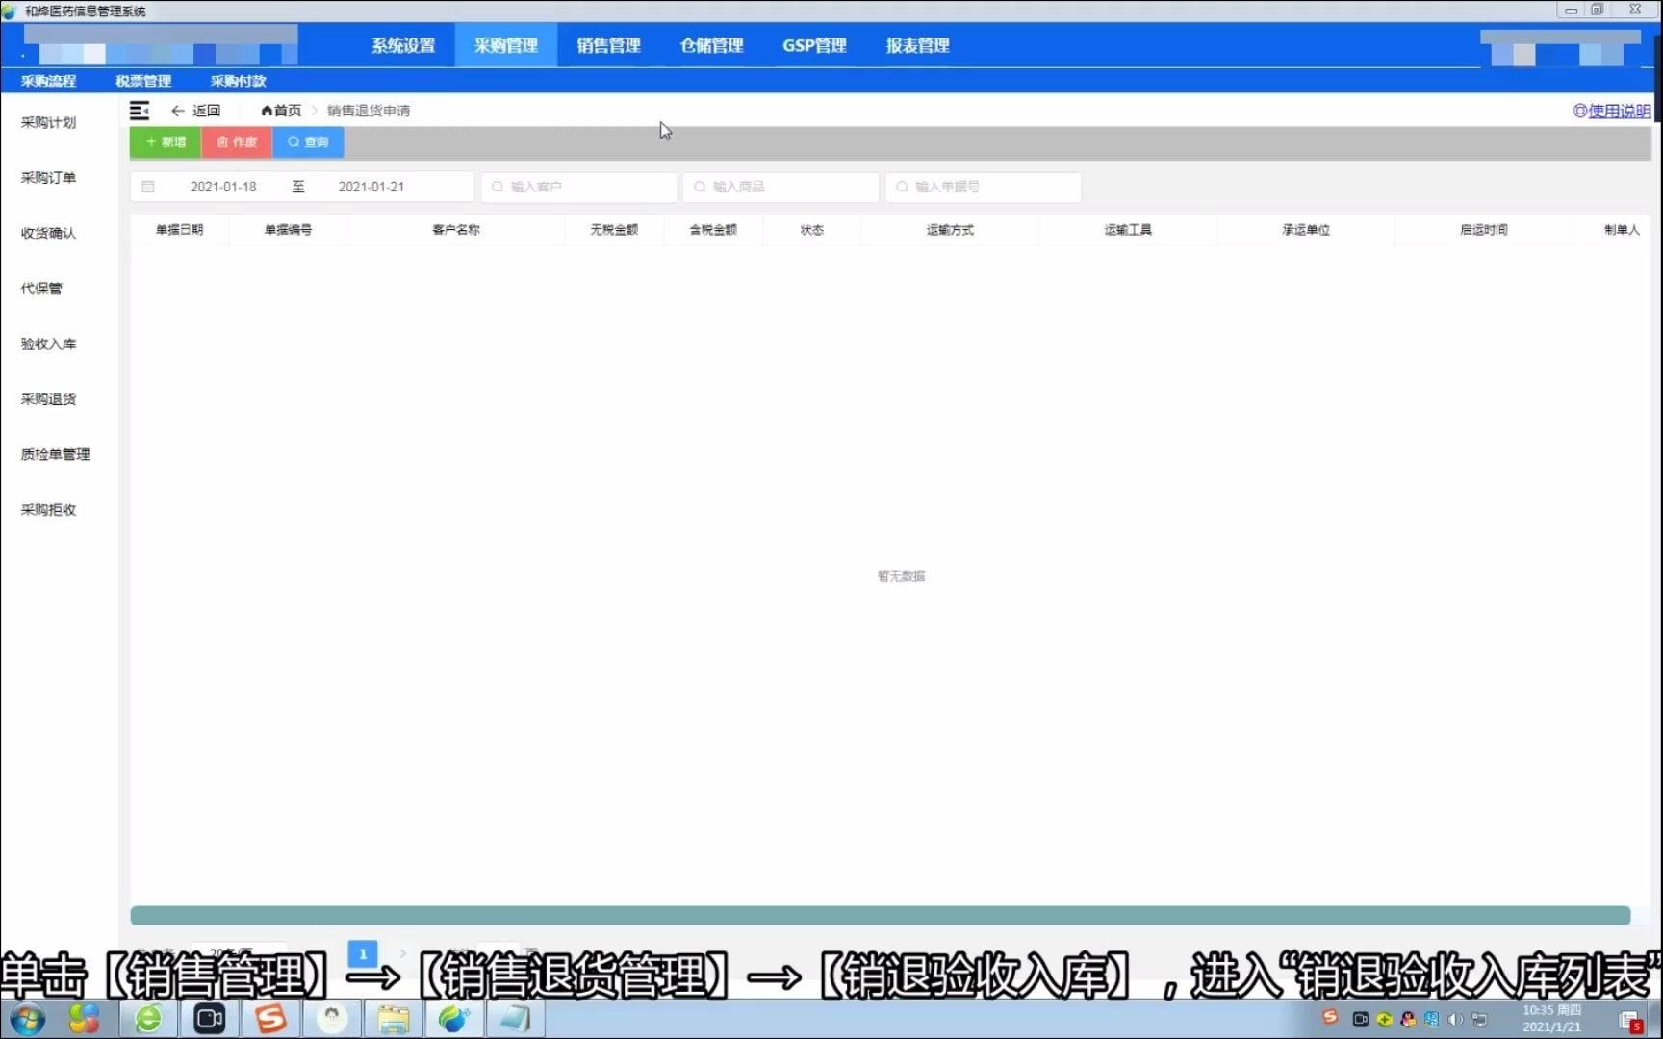Click the green plus tray icon

point(1385,1020)
